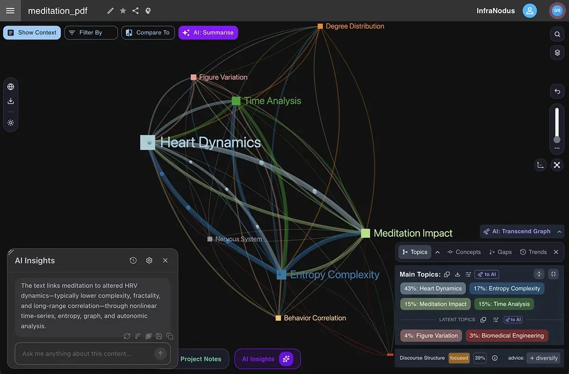Click list options icon beside Latent Topics
Screen dimensions: 569x374
tap(496, 320)
